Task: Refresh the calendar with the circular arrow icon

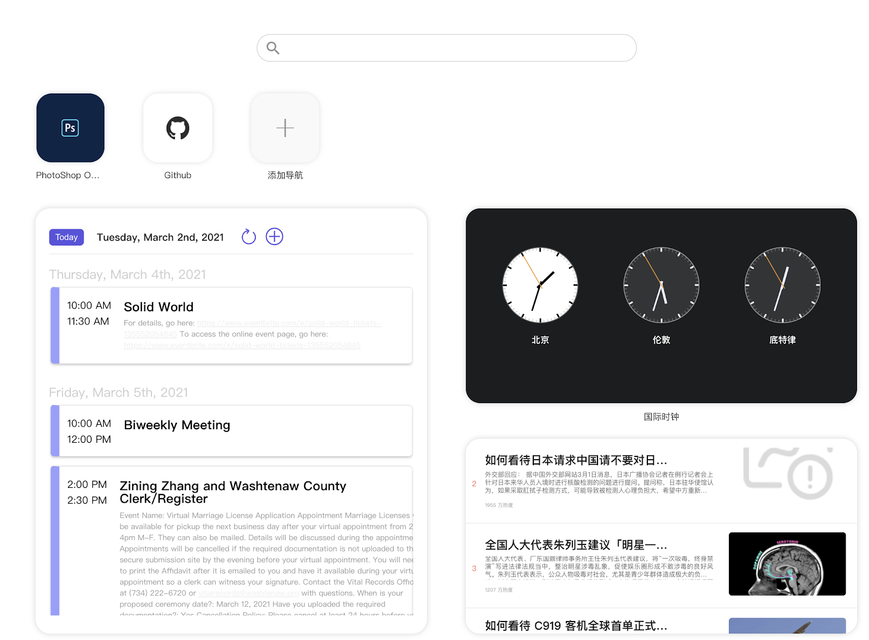Action: click(x=249, y=236)
